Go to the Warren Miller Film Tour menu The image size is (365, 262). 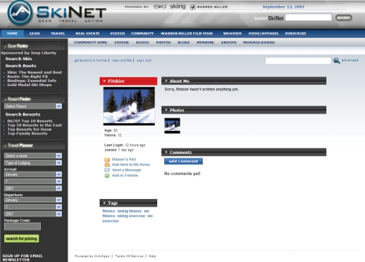pyautogui.click(x=187, y=34)
